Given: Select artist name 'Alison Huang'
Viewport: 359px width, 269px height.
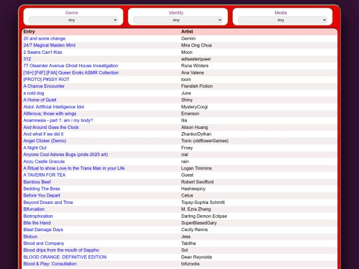Looking at the screenshot, I should [195, 127].
